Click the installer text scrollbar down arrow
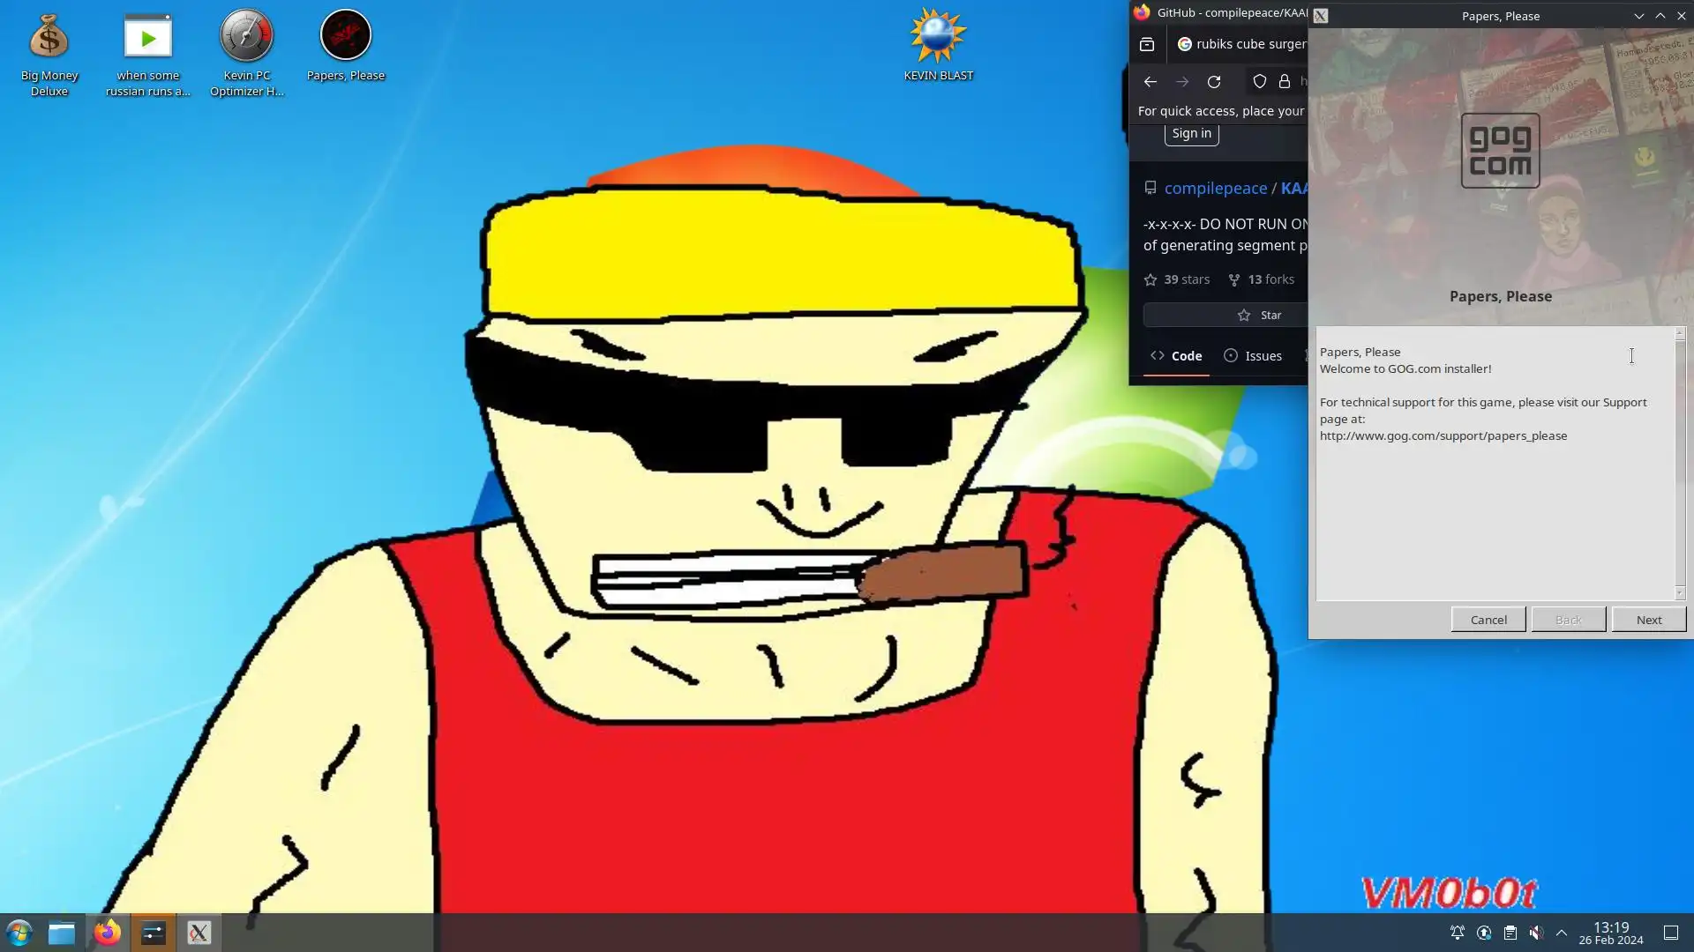 1680,593
